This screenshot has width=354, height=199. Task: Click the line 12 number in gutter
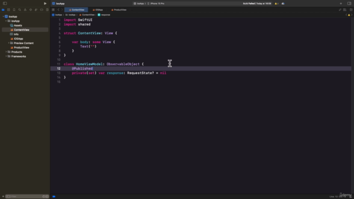pos(59,69)
